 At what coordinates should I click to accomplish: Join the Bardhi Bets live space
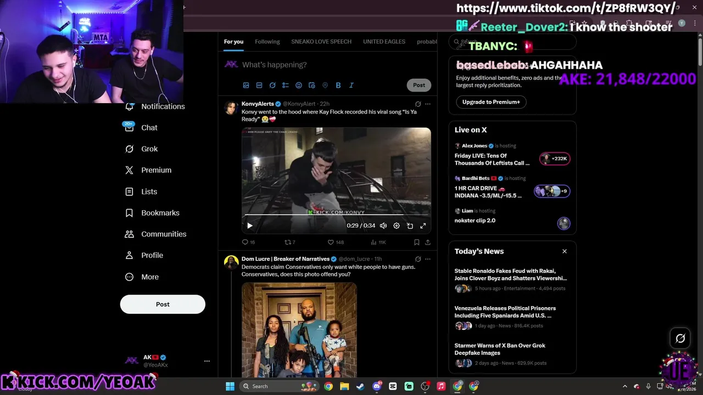(x=512, y=188)
